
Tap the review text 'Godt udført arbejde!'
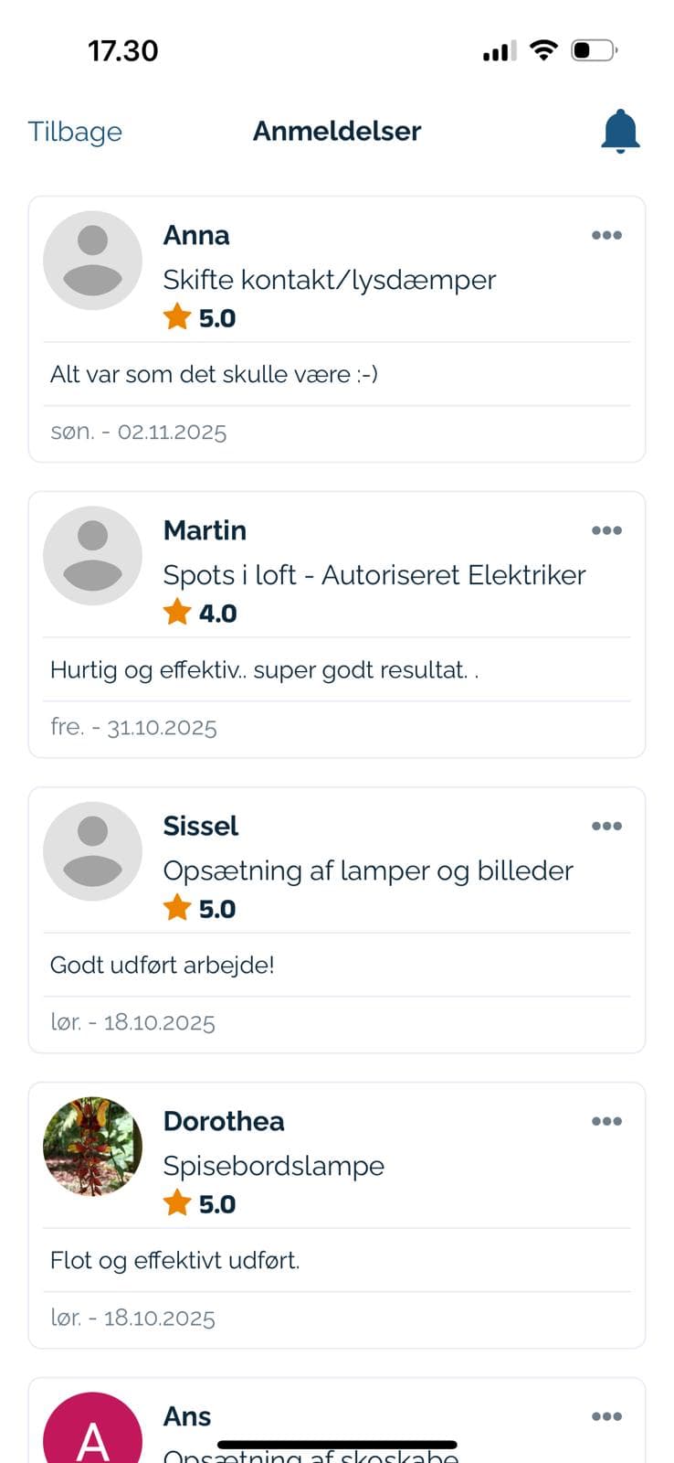pyautogui.click(x=163, y=965)
